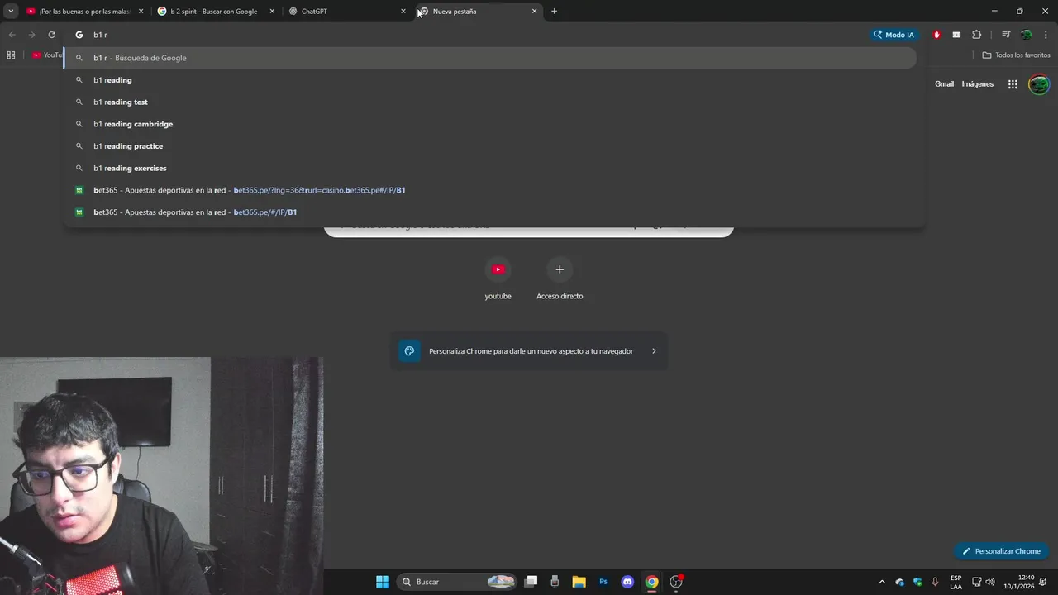Open the microphone app icon on taskbar

click(x=555, y=582)
